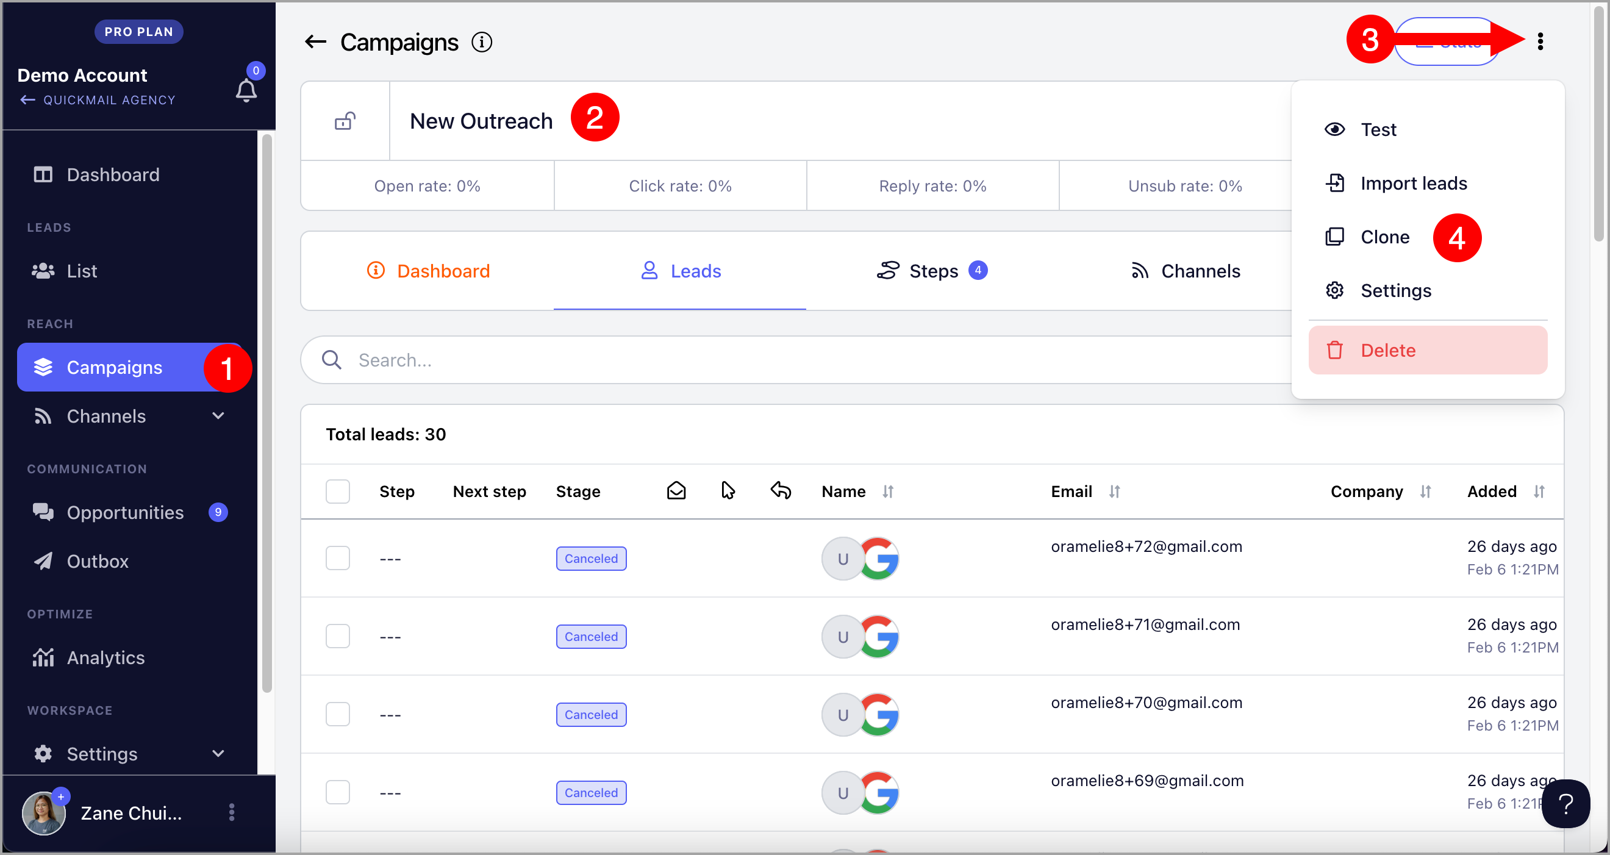
Task: Open the Campaigns info icon
Action: [481, 43]
